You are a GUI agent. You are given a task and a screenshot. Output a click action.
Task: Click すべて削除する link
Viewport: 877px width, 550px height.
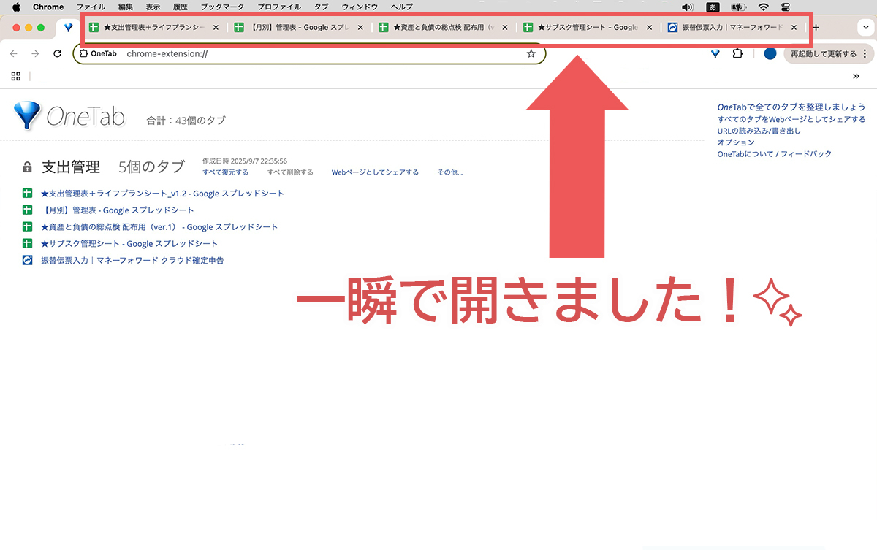(x=290, y=172)
